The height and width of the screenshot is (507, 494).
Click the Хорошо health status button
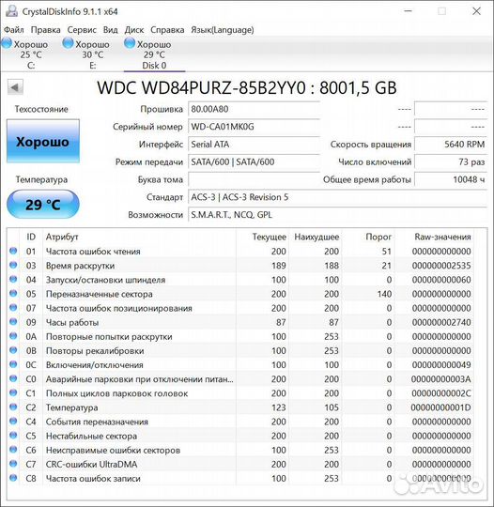pos(43,141)
